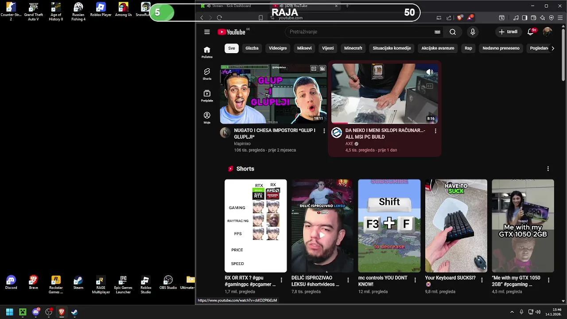Click the YouTube logo
567x319 pixels.
[x=232, y=32]
